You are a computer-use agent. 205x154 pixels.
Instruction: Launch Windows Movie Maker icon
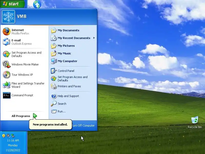coord(7,64)
